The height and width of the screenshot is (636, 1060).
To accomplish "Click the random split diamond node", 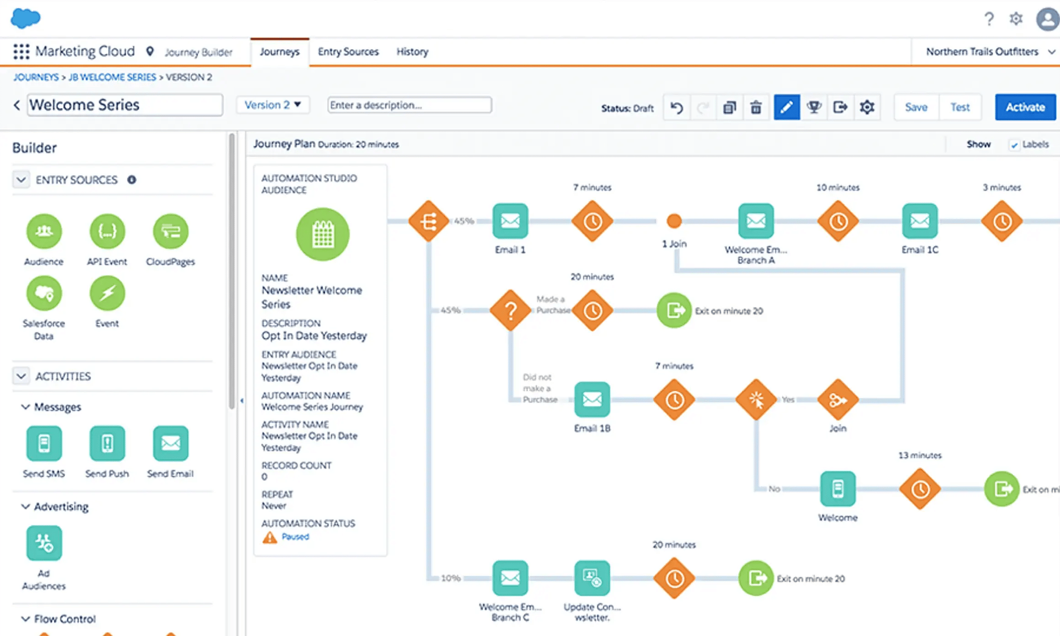I will (429, 221).
